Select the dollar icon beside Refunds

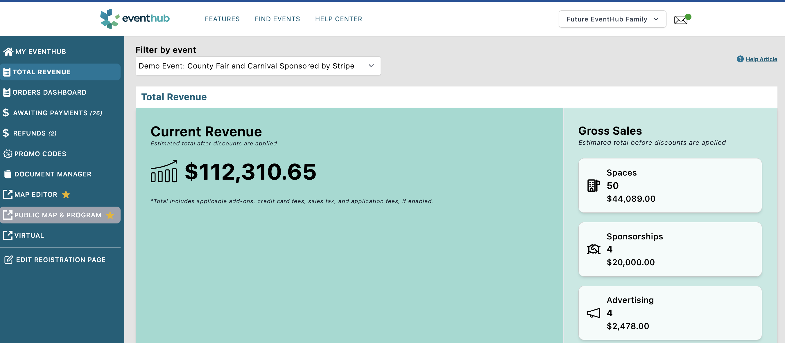pyautogui.click(x=6, y=133)
